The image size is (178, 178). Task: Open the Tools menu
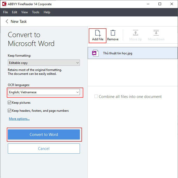36,12
